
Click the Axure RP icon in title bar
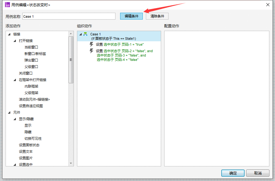(7, 5)
